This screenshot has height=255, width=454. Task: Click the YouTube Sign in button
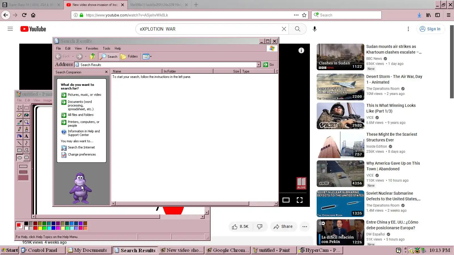[430, 29]
